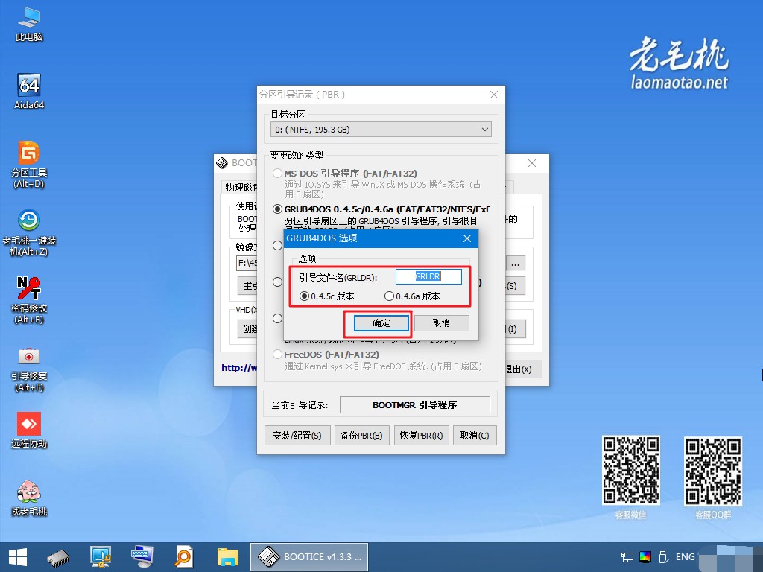763x572 pixels.
Task: Click 取消 in GRUB4DOS 选项 dialog
Action: click(x=441, y=323)
